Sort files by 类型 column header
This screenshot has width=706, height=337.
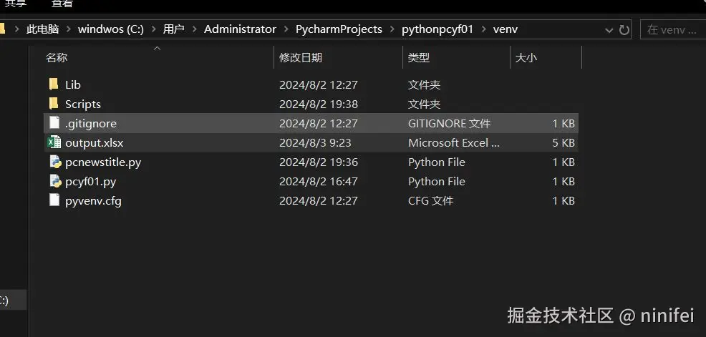pyautogui.click(x=419, y=57)
